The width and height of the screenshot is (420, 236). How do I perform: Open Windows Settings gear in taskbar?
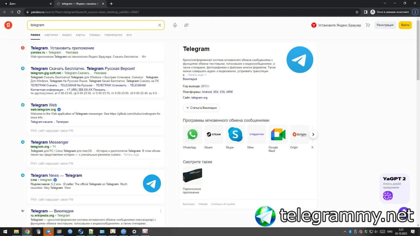pos(134,231)
